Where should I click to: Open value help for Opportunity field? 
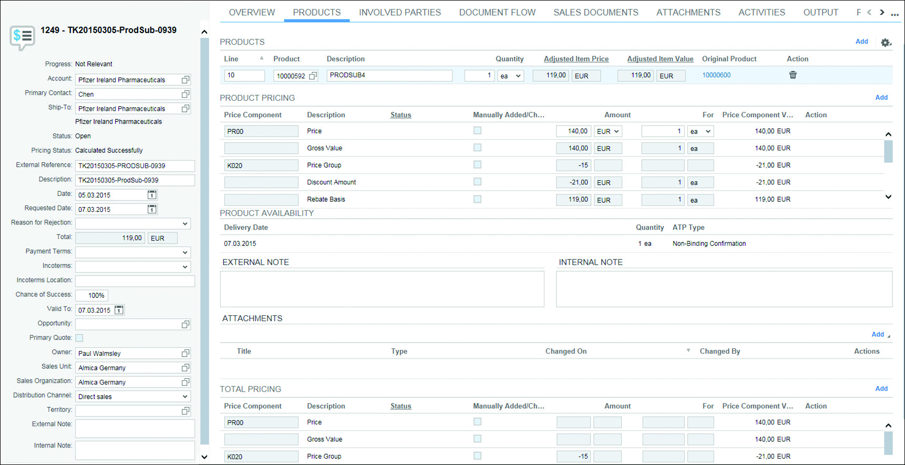[x=186, y=325]
